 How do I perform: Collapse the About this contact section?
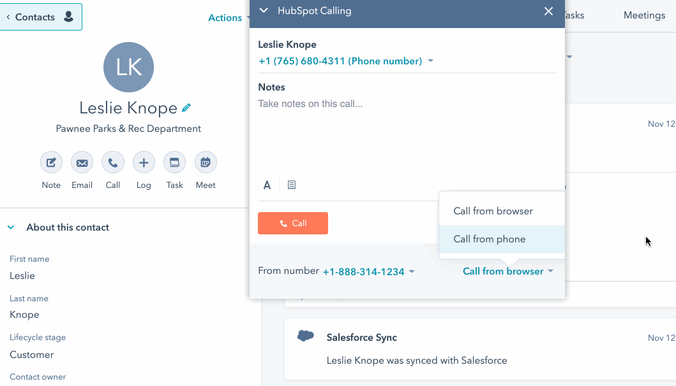[x=10, y=227]
